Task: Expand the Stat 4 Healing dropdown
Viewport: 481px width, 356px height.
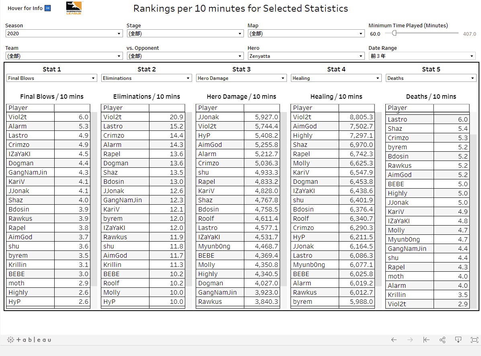Action: pos(336,78)
